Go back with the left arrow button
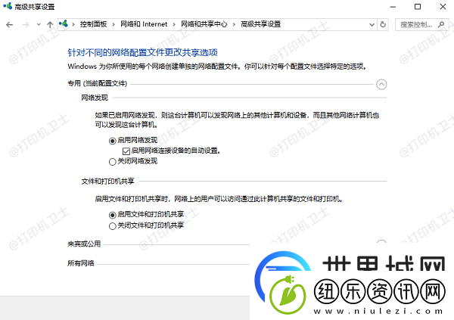 (10, 25)
